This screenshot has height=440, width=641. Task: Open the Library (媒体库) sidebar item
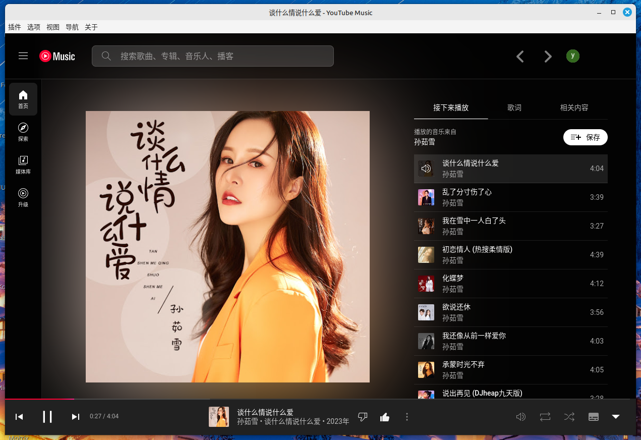[23, 164]
